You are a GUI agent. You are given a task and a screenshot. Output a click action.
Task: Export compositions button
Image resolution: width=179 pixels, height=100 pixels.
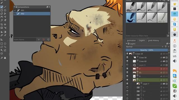click(48, 39)
